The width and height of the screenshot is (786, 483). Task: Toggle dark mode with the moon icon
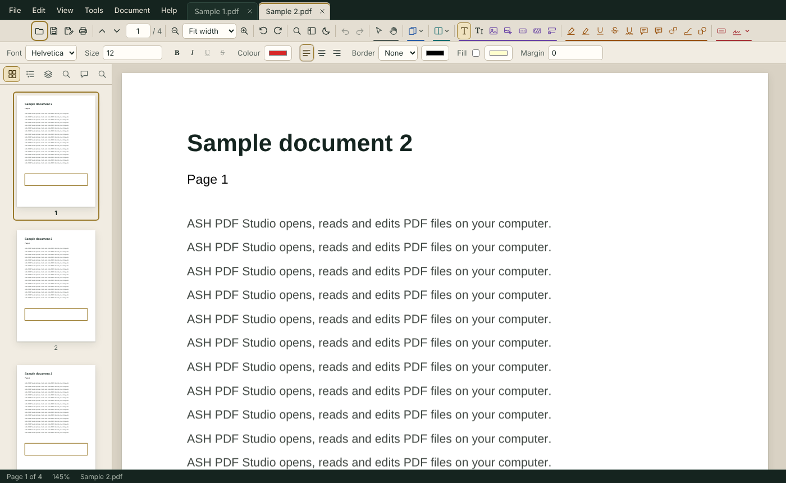tap(326, 31)
